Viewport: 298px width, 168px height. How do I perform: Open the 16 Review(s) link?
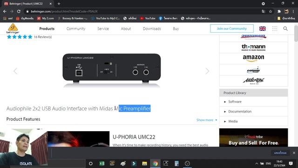point(43,37)
